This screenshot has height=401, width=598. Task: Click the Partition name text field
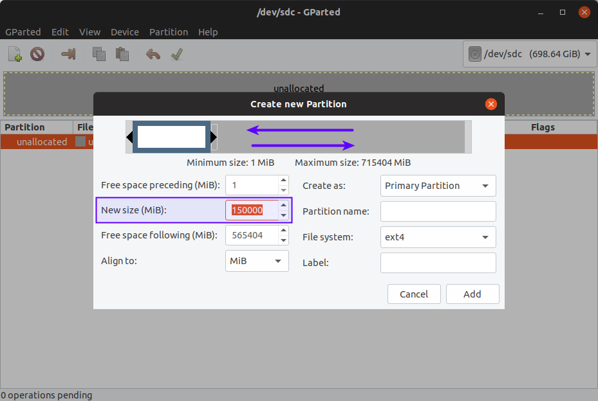438,211
